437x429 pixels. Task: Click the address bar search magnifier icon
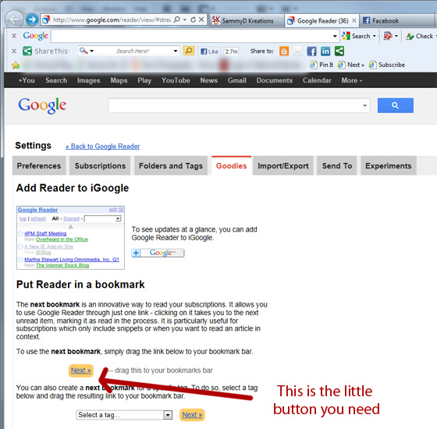pyautogui.click(x=176, y=19)
